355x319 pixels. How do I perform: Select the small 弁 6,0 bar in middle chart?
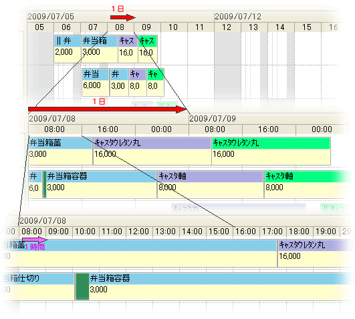pos(35,184)
